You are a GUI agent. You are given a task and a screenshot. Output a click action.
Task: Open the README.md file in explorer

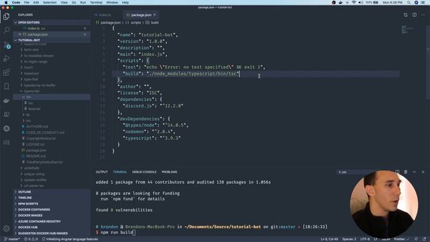52,156
